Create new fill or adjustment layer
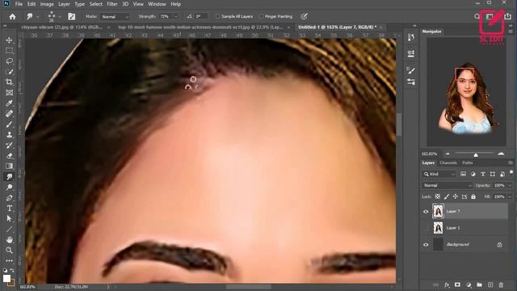The image size is (517, 291). (469, 285)
